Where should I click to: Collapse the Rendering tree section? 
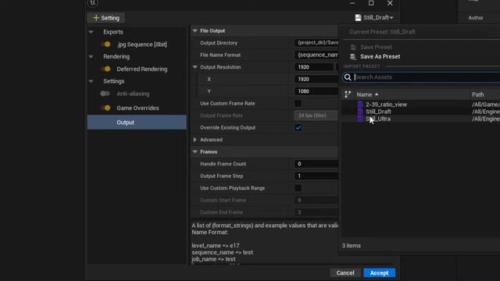pos(91,57)
